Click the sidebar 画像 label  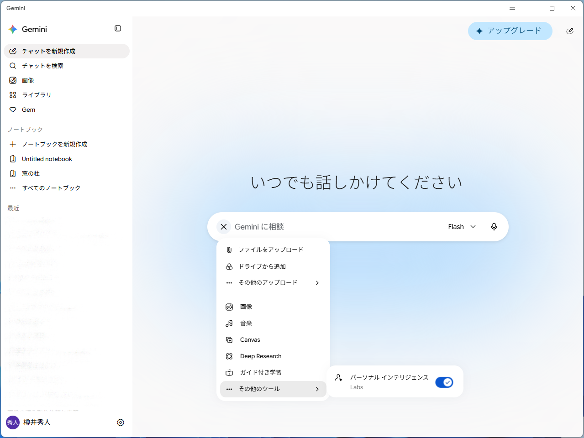[28, 80]
